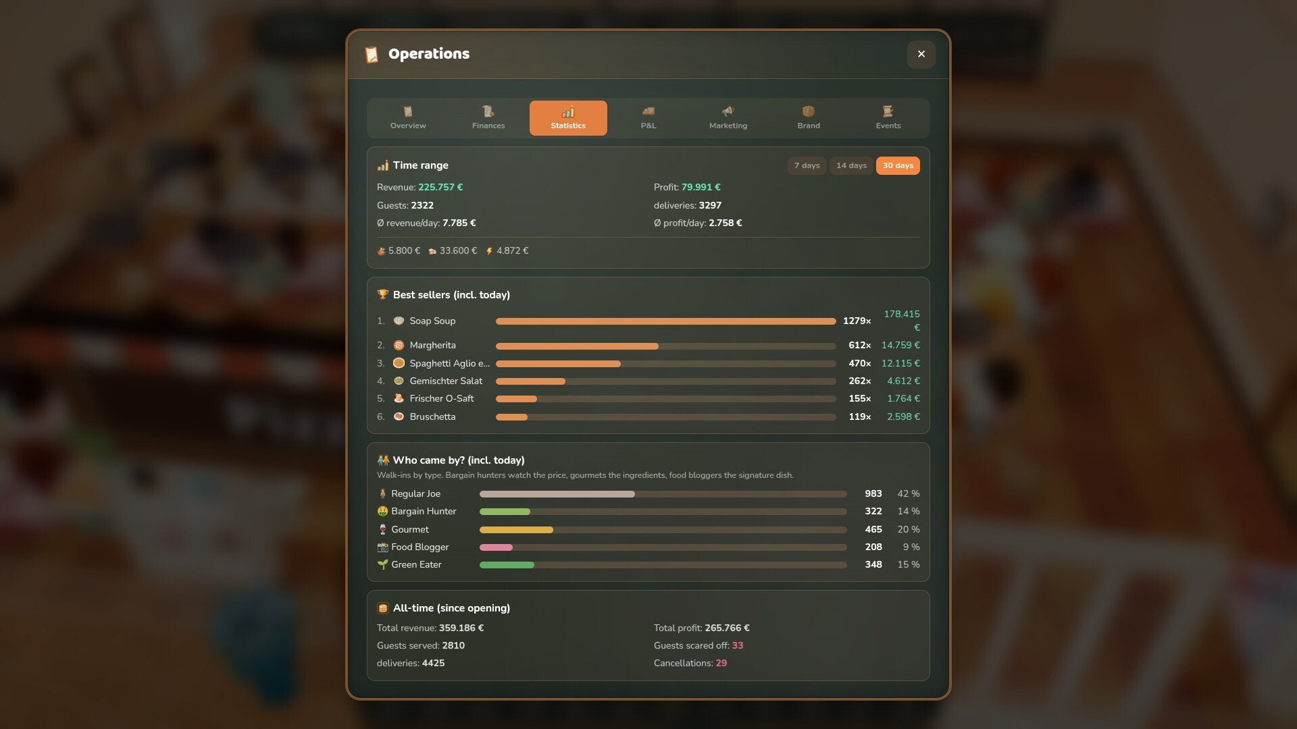Click the Gemischter Salat icon
This screenshot has width=1297, height=729.
coord(399,381)
